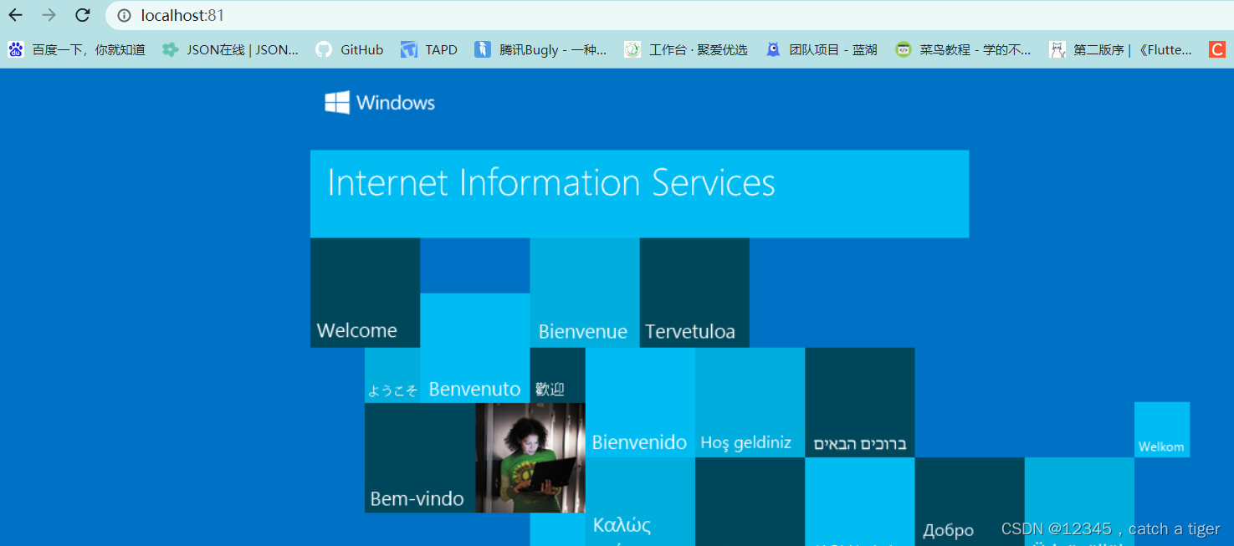Click the browser forward arrow

tap(49, 15)
